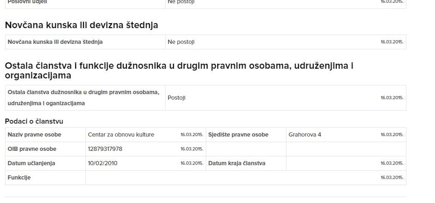Select the membership date 10/02/2010
This screenshot has width=435, height=203.
pyautogui.click(x=106, y=163)
